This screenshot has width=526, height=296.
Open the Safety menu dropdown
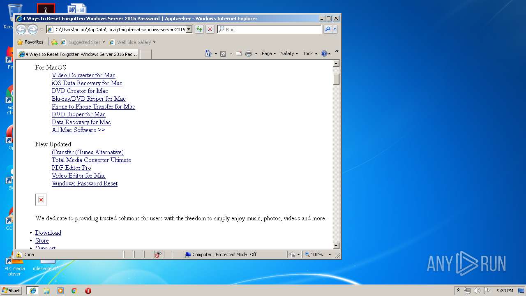(x=289, y=53)
